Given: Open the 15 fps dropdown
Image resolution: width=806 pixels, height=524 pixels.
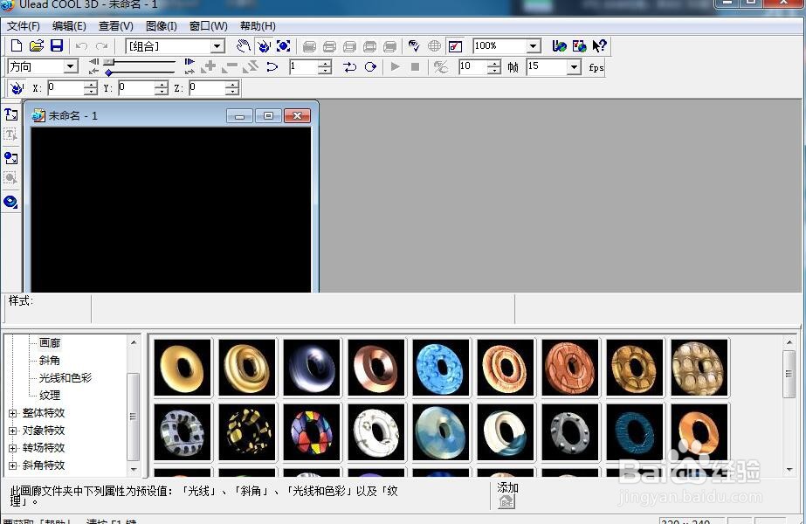Looking at the screenshot, I should [x=574, y=67].
